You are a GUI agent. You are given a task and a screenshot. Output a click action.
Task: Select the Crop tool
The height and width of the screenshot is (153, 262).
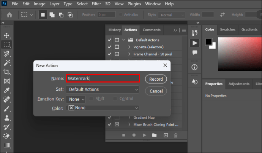click(6, 72)
